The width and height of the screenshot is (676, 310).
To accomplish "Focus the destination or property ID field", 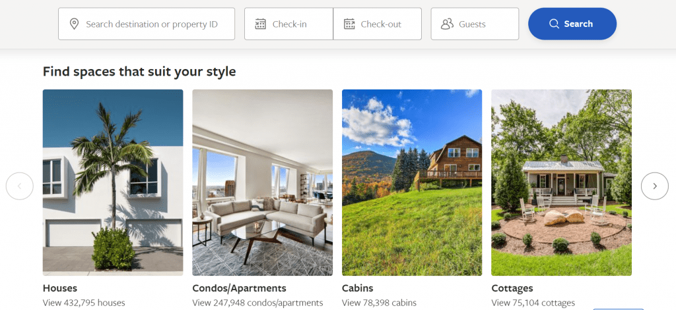I will (x=147, y=24).
